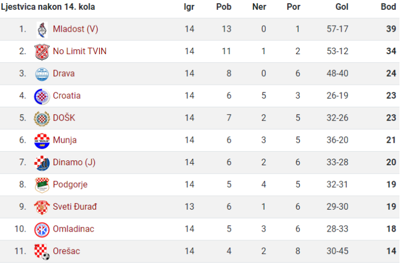Screen dimensions: 406x266
Task: Click the Omladinac club logo
Action: click(x=42, y=230)
